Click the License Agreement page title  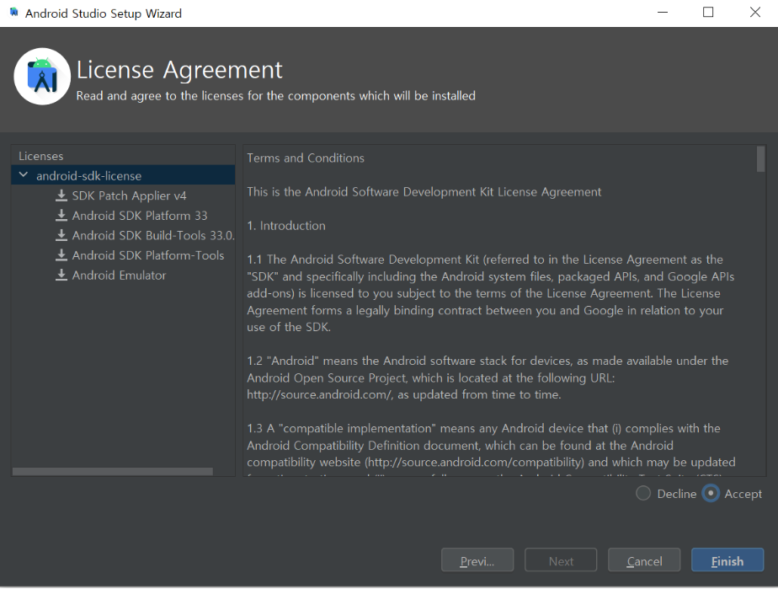179,70
